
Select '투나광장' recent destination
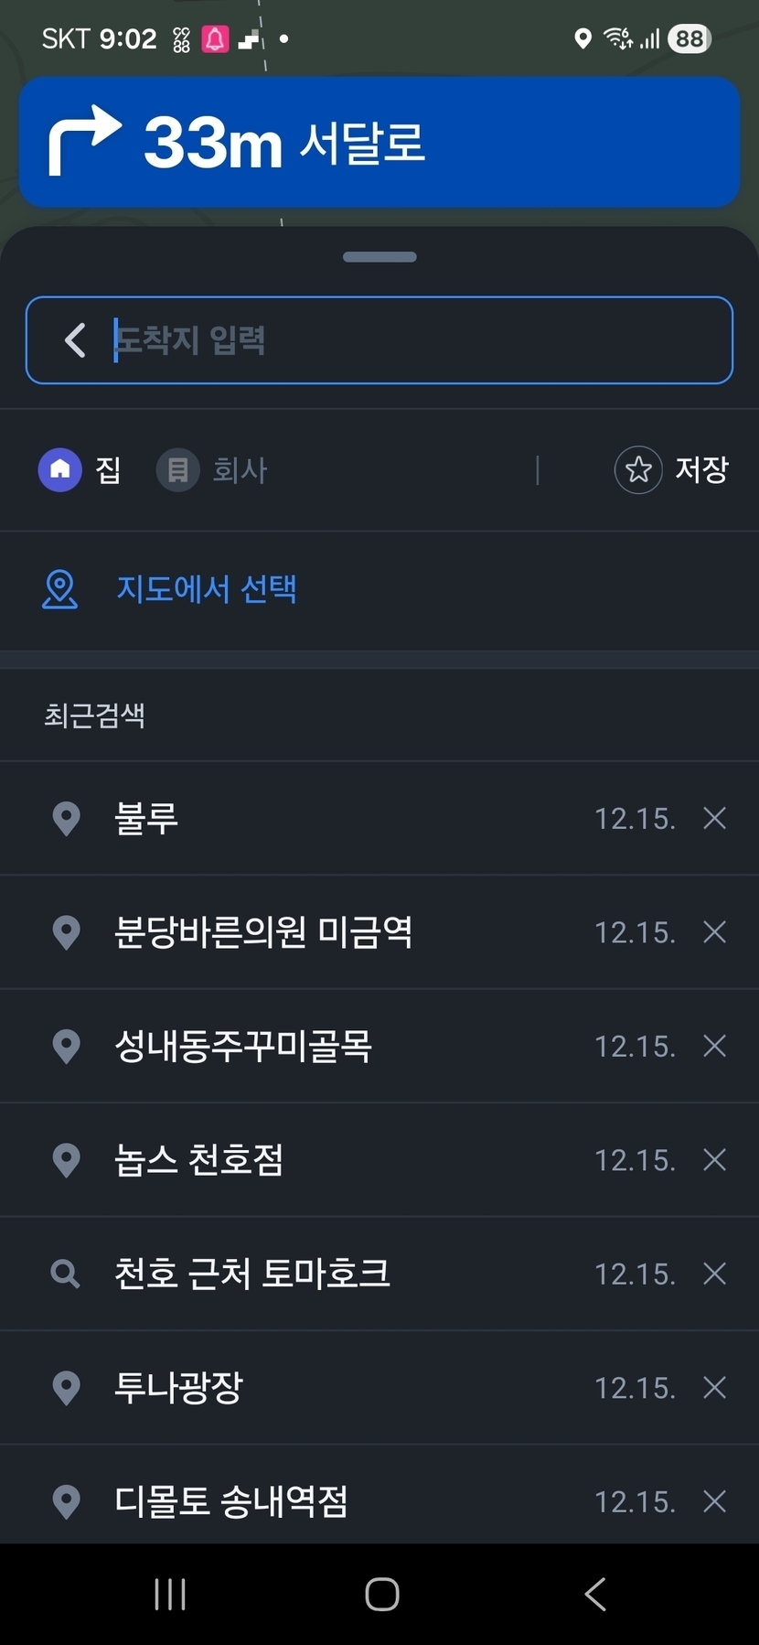click(x=178, y=1388)
